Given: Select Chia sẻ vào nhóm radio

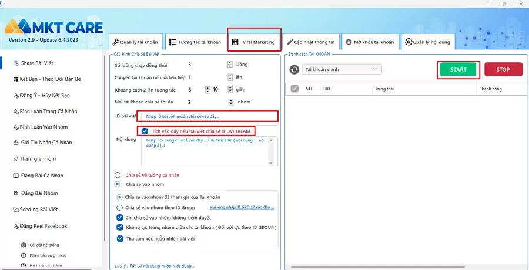Looking at the screenshot, I should 118,184.
